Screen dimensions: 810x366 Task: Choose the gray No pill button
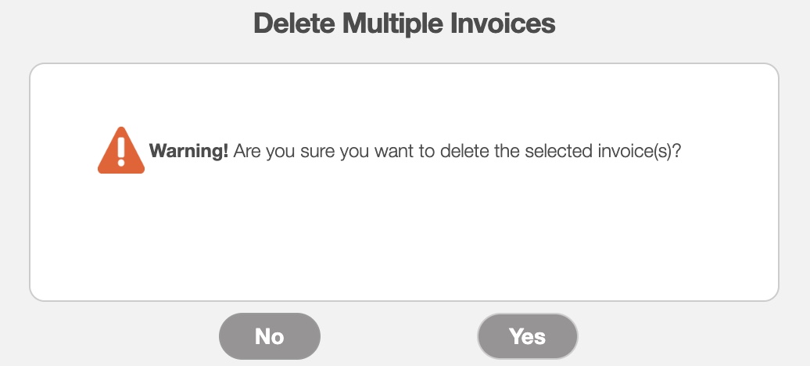pyautogui.click(x=269, y=336)
